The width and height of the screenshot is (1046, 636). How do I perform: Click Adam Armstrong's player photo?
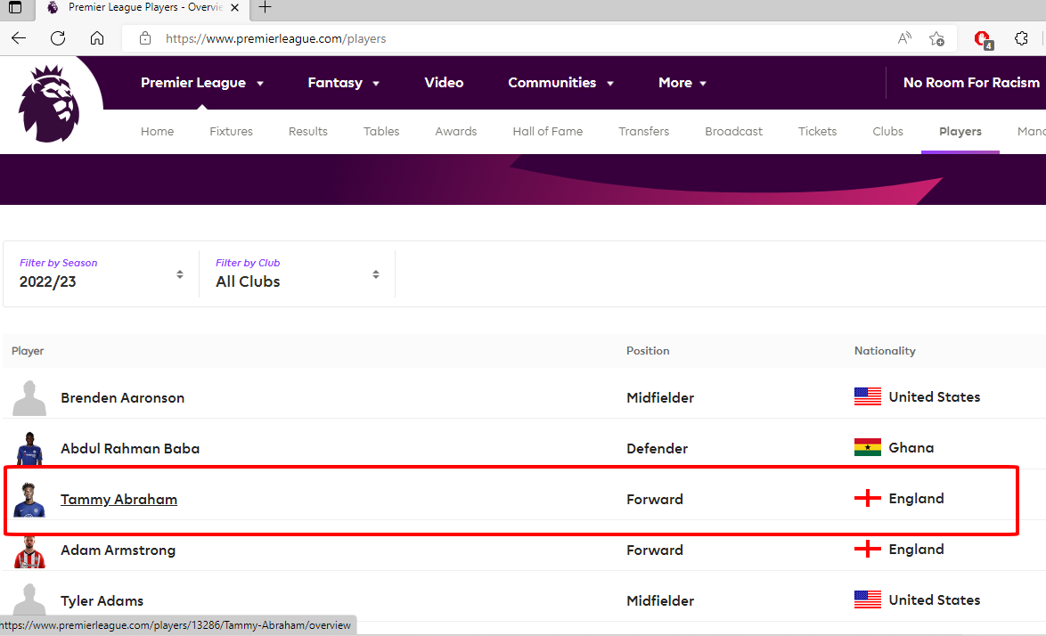click(x=29, y=551)
